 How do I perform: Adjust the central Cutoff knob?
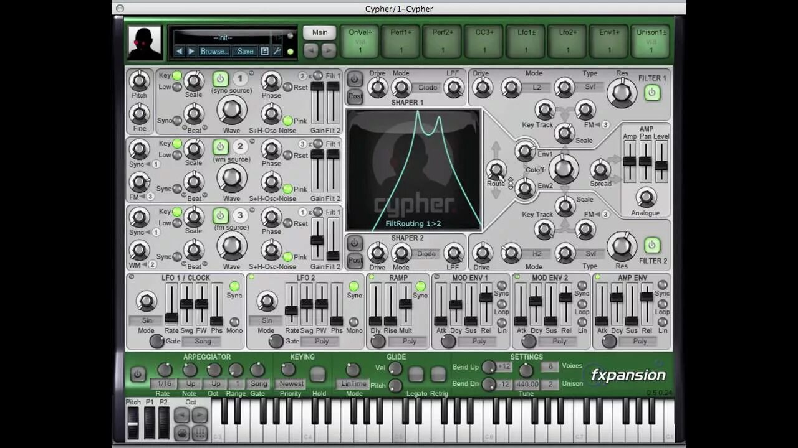point(562,169)
